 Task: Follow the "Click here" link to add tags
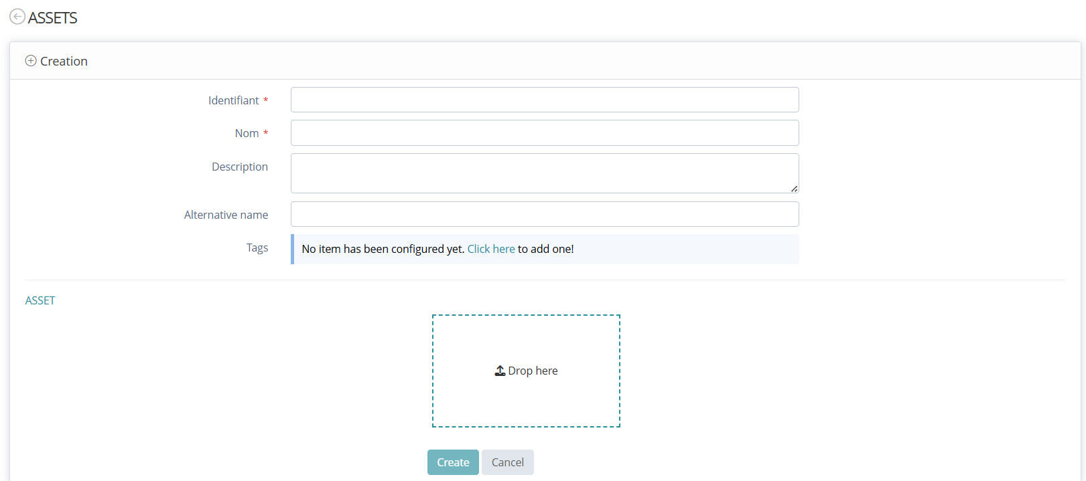pyautogui.click(x=491, y=249)
